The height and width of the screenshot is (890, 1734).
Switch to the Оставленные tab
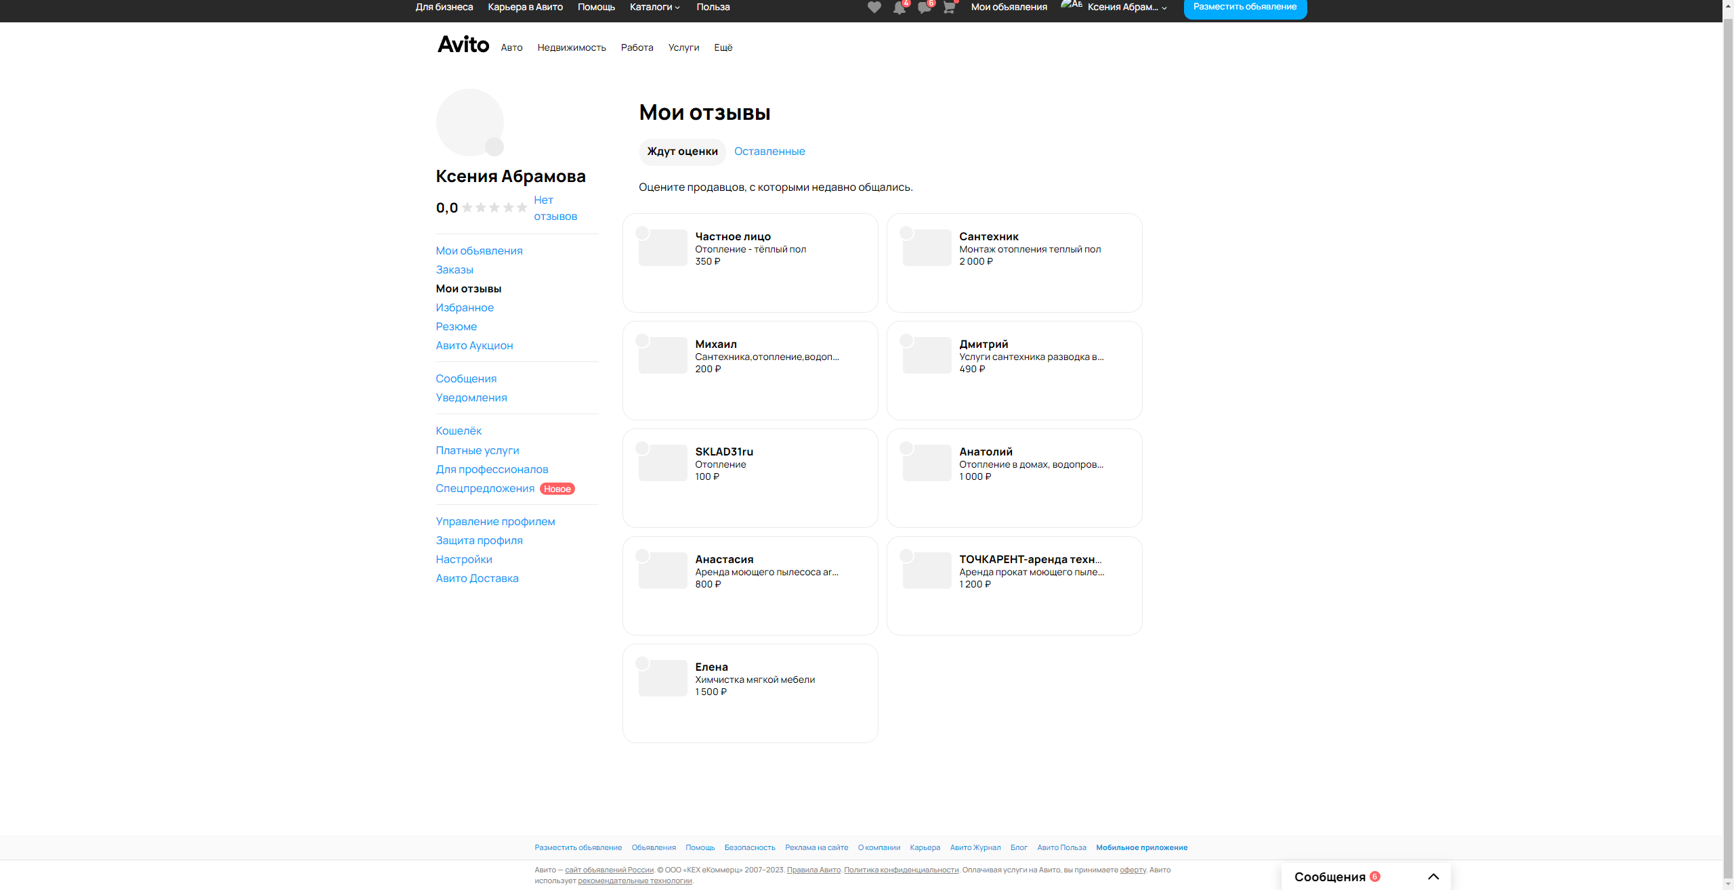tap(769, 152)
